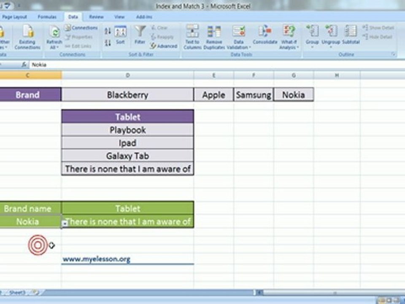Select the Apple cell
The image size is (405, 304).
[x=213, y=95]
